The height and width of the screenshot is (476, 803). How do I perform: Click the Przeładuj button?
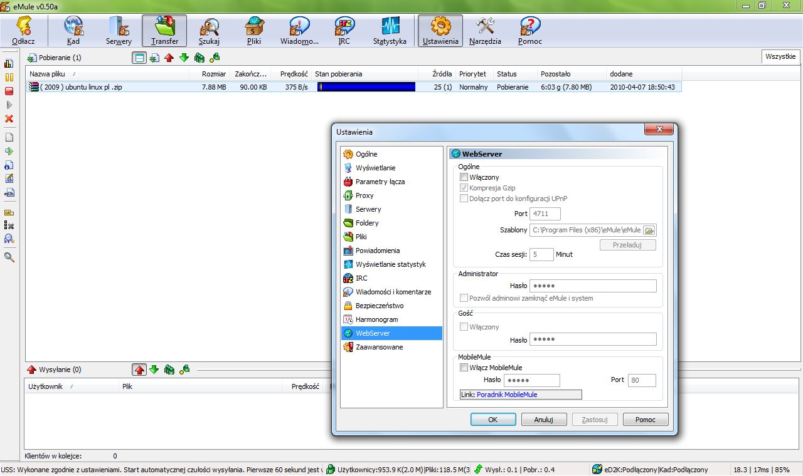[x=628, y=245]
